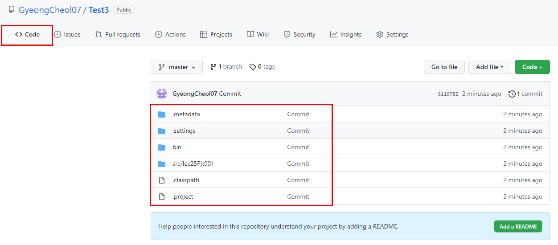This screenshot has height=245, width=558.
Task: Switch to the Issues tab
Action: (67, 34)
